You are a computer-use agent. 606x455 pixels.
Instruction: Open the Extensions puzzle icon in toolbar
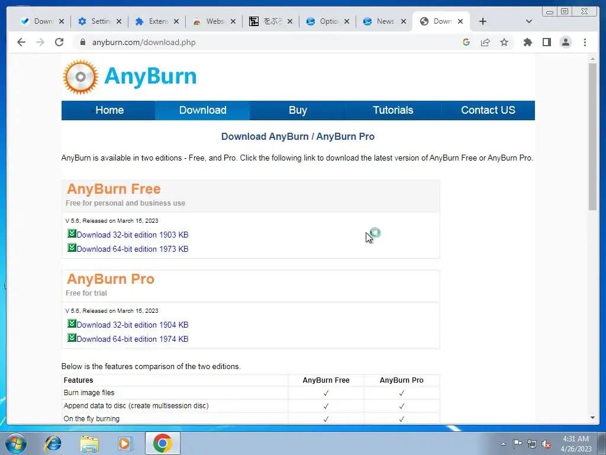tap(527, 42)
